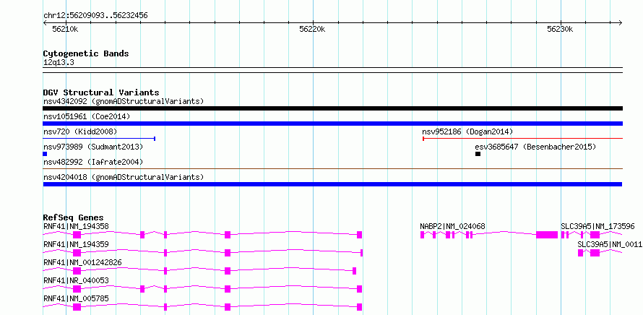This screenshot has height=315, width=643.
Task: Select the 12q13.3 cytogenetic band label
Action: pyautogui.click(x=59, y=63)
